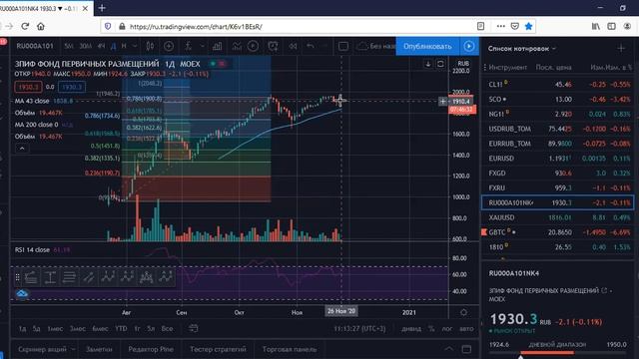Open the RUB currency selector
This screenshot has height=359, width=639.
click(x=463, y=64)
